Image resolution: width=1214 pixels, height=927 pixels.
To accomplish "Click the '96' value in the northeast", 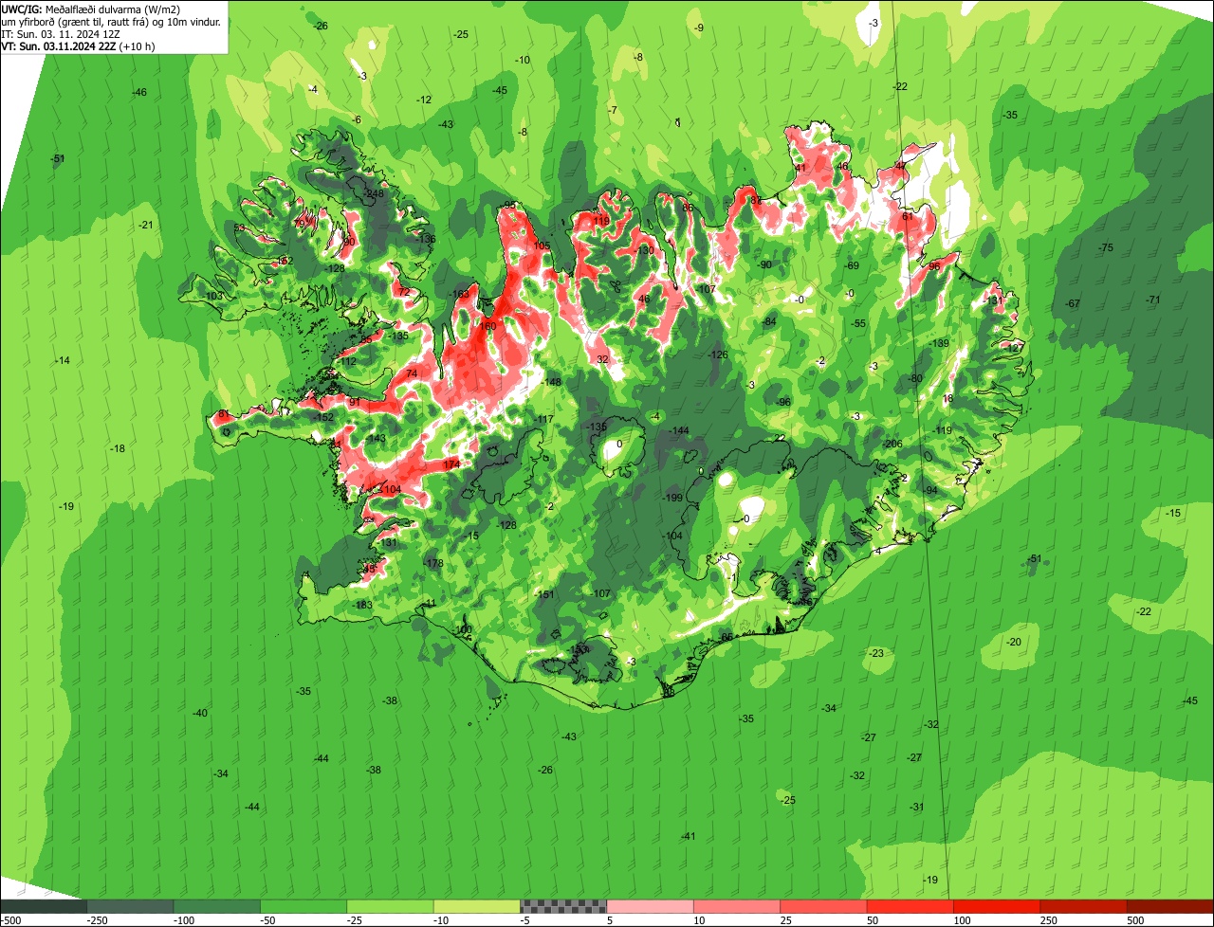I will (x=934, y=266).
